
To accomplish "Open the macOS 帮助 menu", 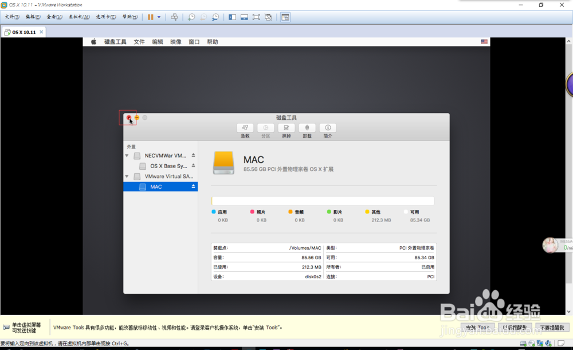I will (x=213, y=42).
